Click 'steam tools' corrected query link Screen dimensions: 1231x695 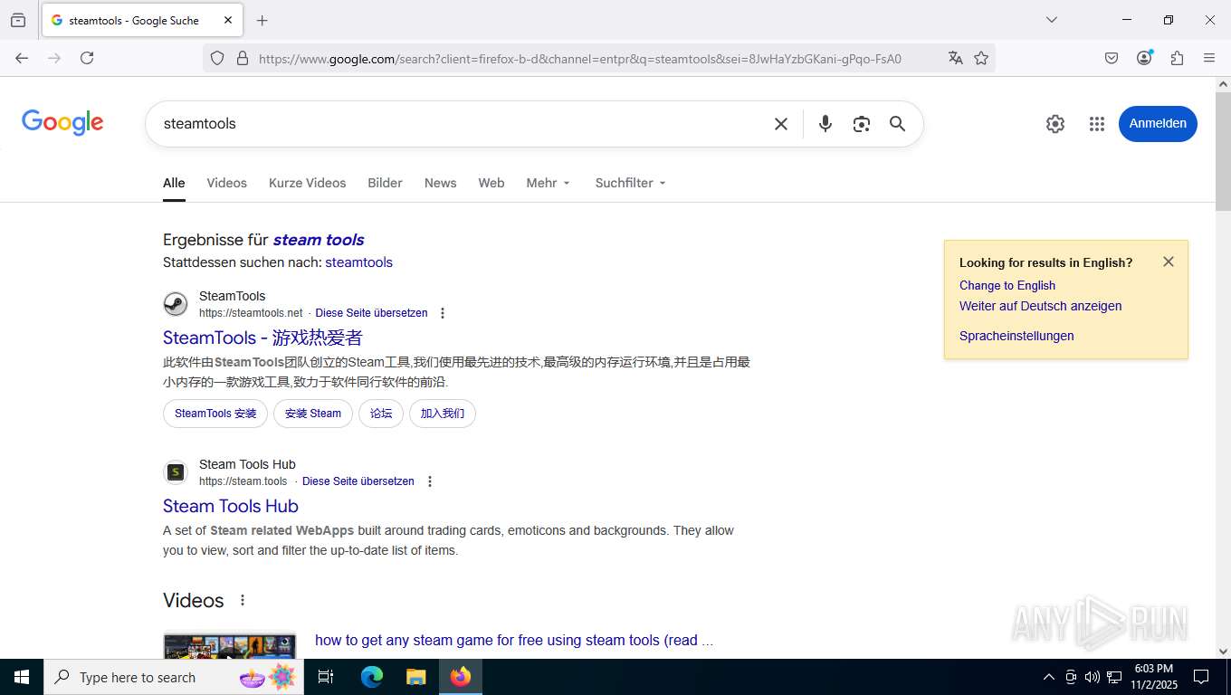[319, 240]
